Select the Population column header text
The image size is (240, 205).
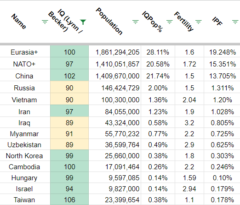coord(109,21)
